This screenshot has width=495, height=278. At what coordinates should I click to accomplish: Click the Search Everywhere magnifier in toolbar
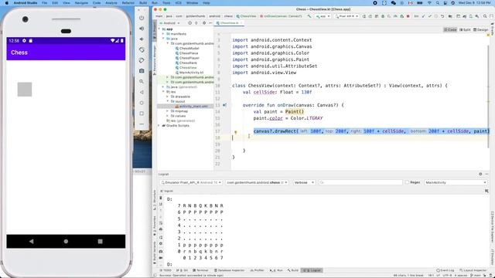tap(485, 16)
